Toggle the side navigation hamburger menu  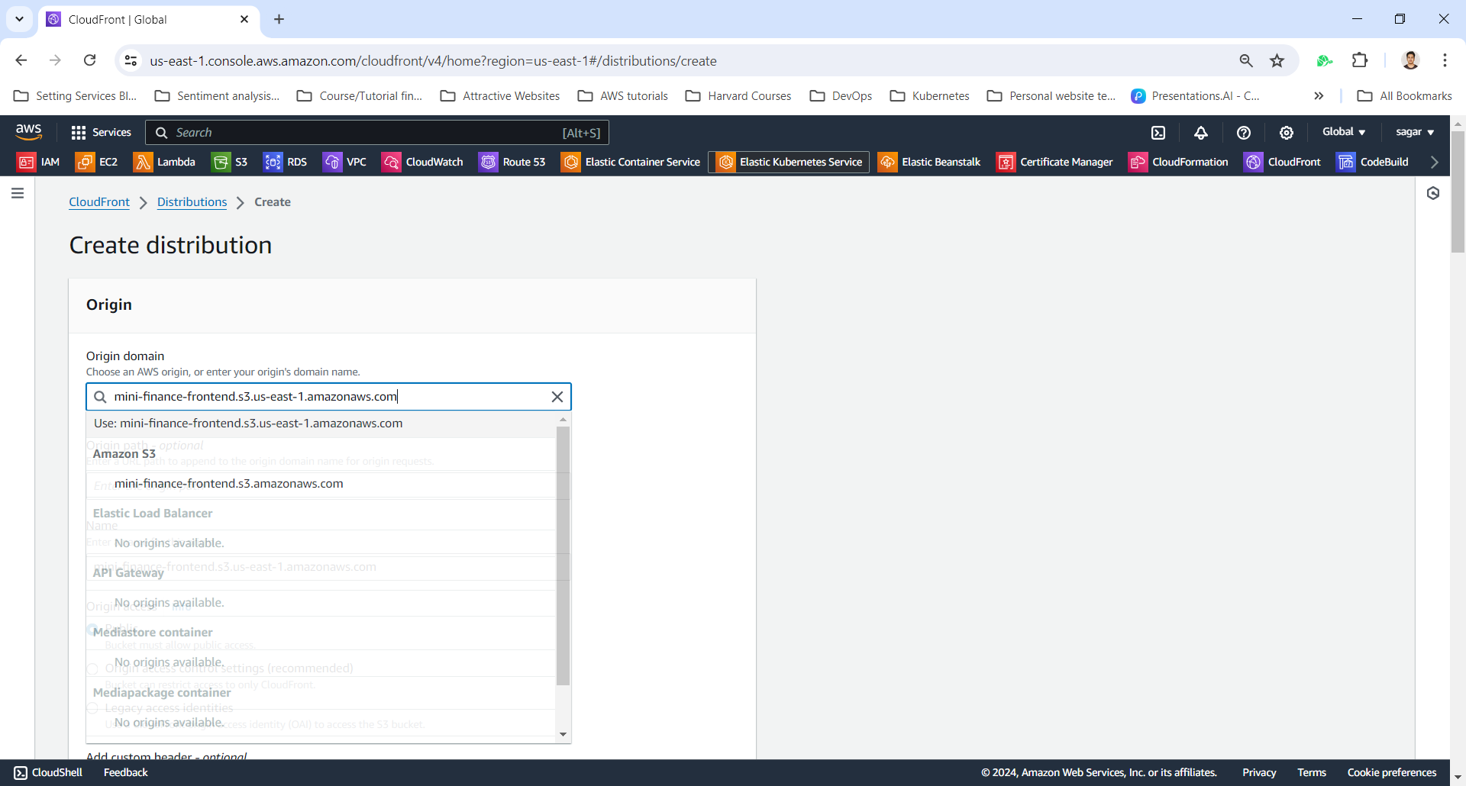click(18, 194)
